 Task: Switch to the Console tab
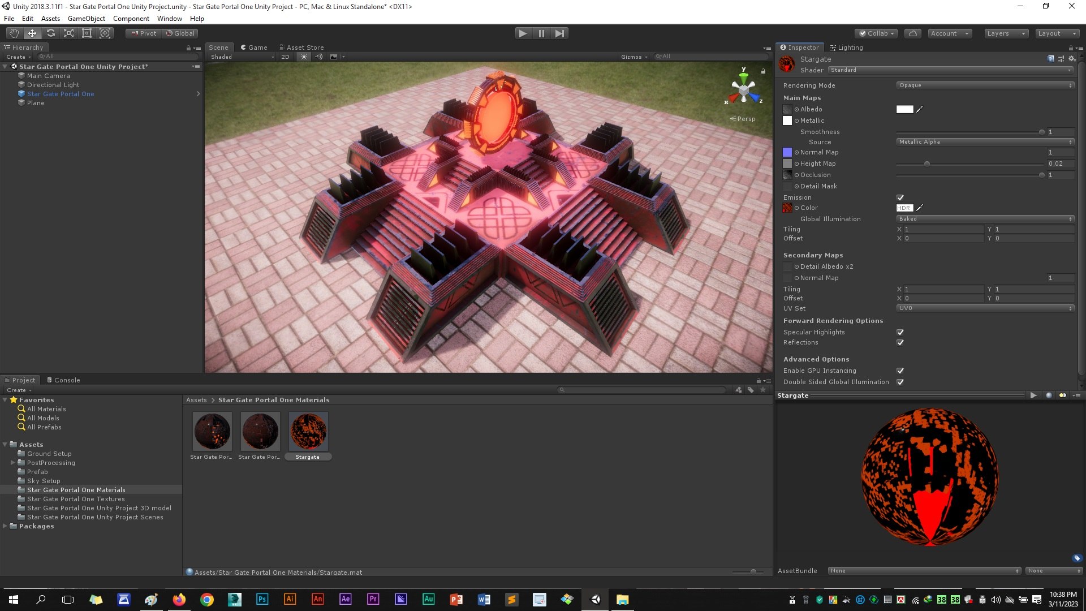pos(63,380)
